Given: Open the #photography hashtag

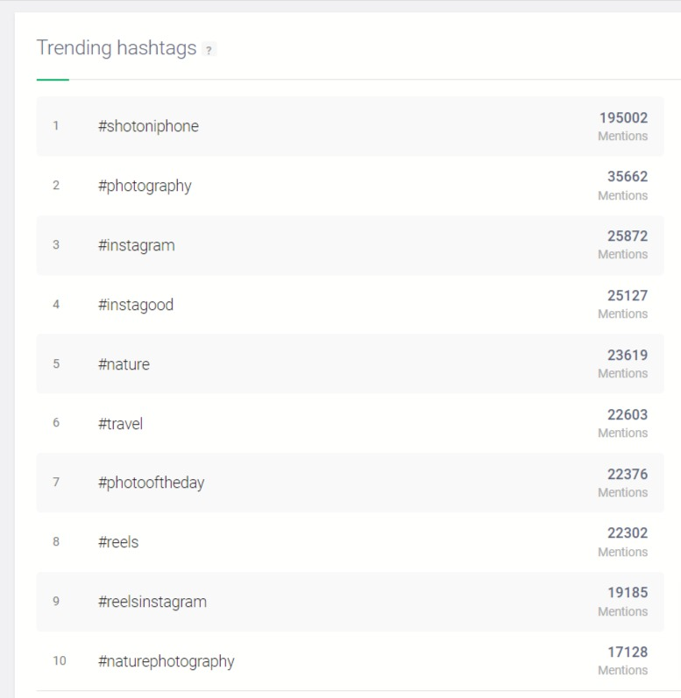Looking at the screenshot, I should point(145,186).
